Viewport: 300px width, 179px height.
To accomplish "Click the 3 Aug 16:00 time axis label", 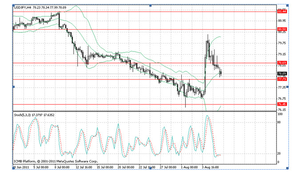I will (209, 167).
